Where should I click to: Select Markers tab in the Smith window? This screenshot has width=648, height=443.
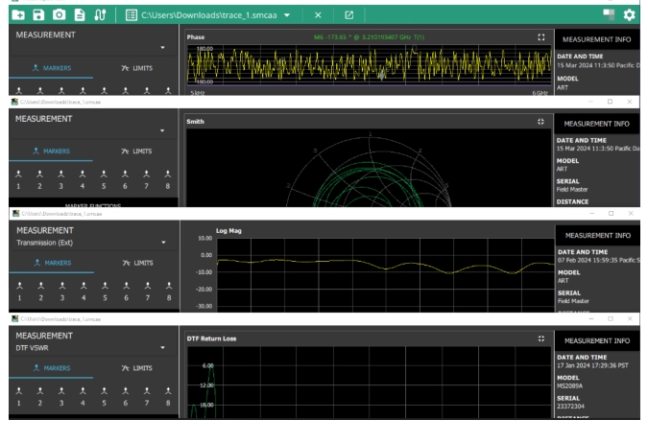pyautogui.click(x=51, y=152)
